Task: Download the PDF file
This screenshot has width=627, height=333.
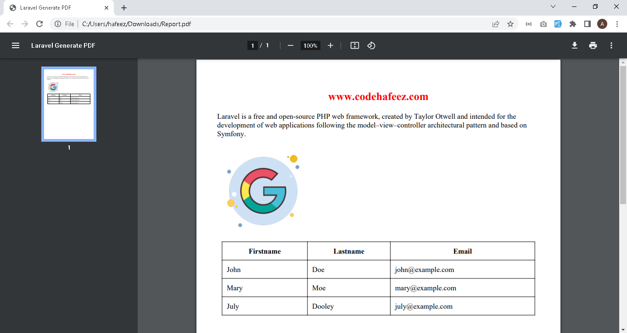Action: click(x=574, y=45)
